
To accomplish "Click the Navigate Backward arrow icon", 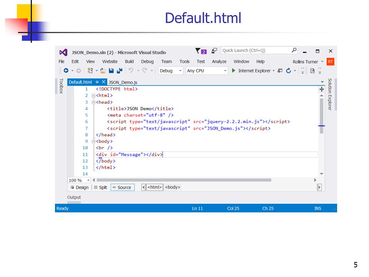I will pos(66,70).
